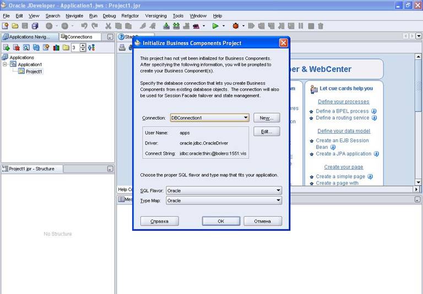Select the Applications root node

point(21,57)
